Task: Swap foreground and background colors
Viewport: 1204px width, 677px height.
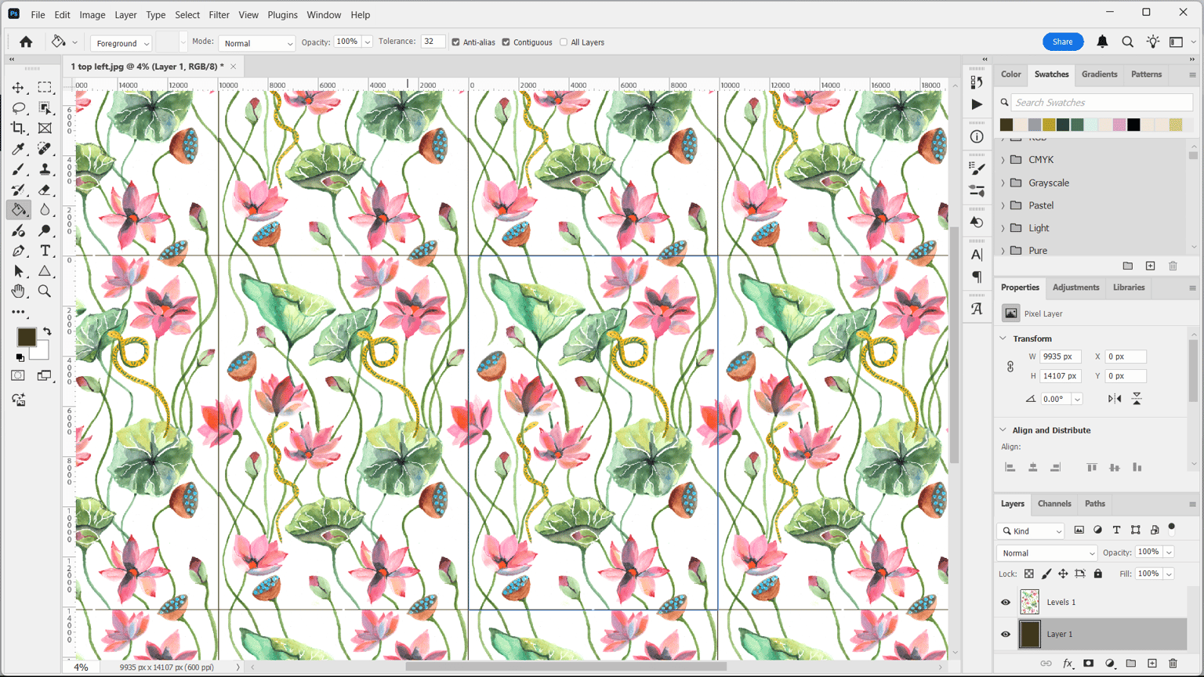Action: coord(47,331)
